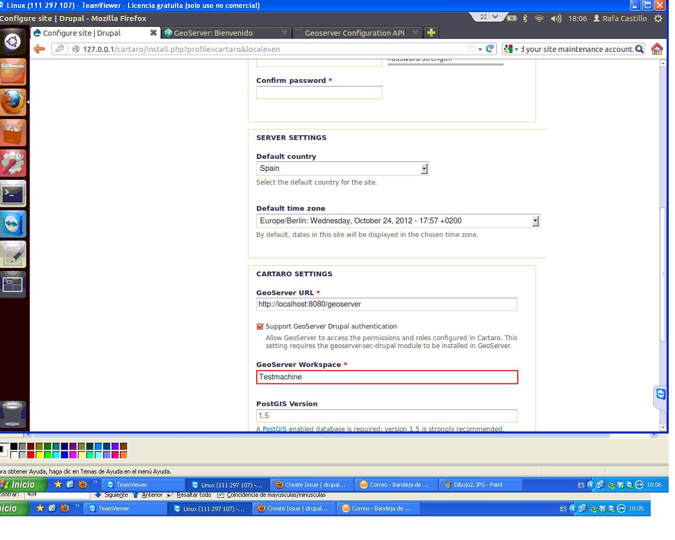Focus the Confirm password field

(x=319, y=93)
